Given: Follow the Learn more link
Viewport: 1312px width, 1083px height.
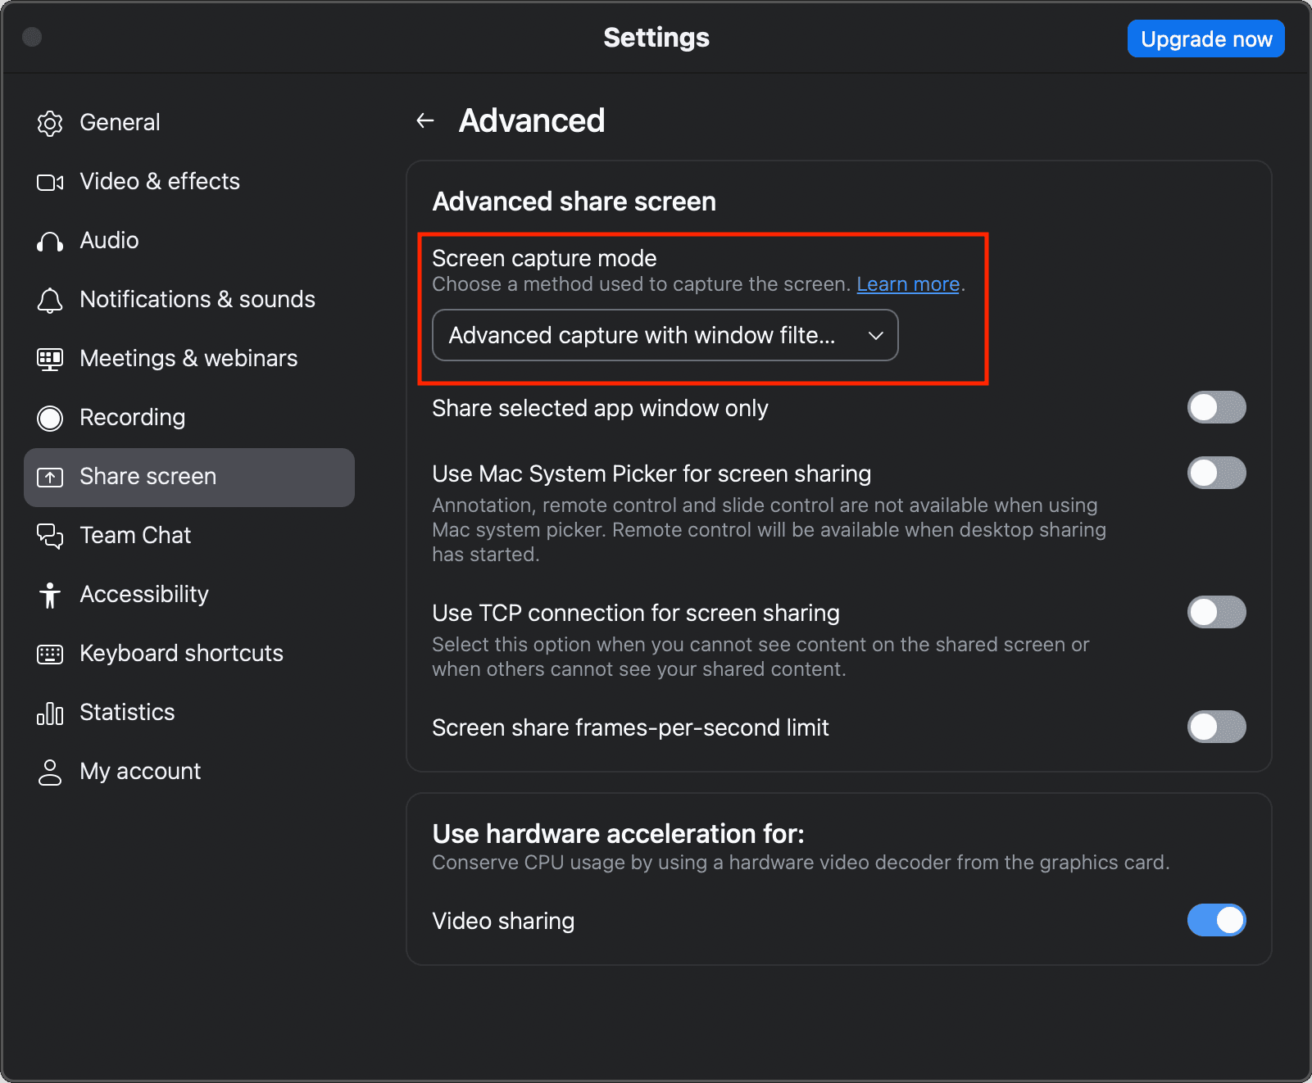Looking at the screenshot, I should pyautogui.click(x=907, y=284).
